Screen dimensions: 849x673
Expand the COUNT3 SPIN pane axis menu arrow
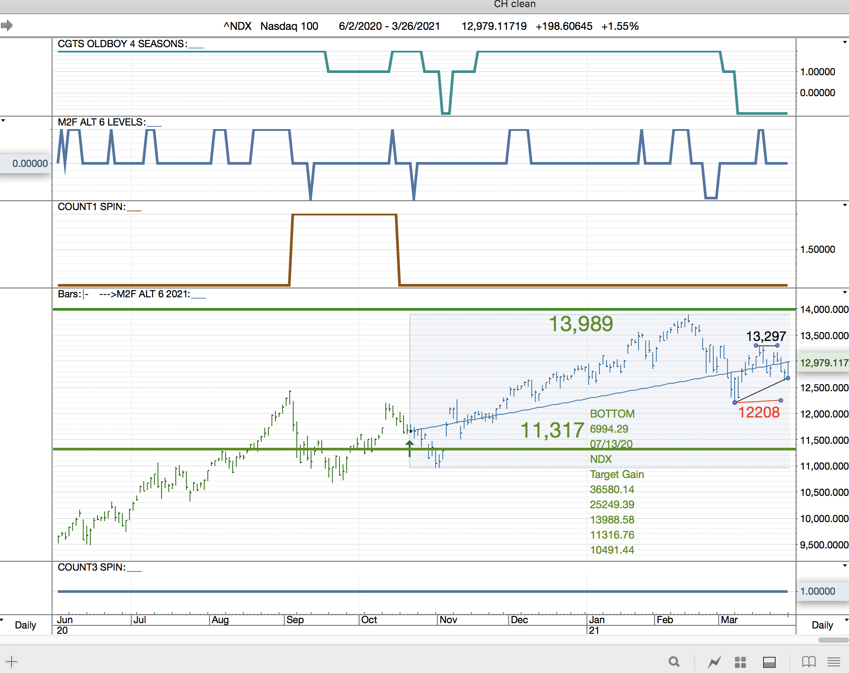845,566
